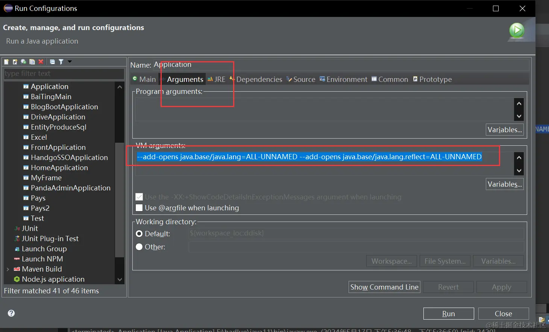Expand the Maven Build tree node
The image size is (549, 332).
8,269
